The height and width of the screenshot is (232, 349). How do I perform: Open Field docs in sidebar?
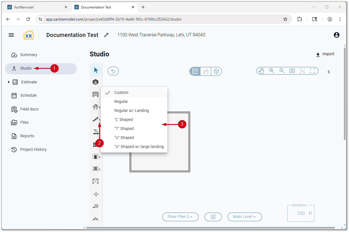point(29,109)
